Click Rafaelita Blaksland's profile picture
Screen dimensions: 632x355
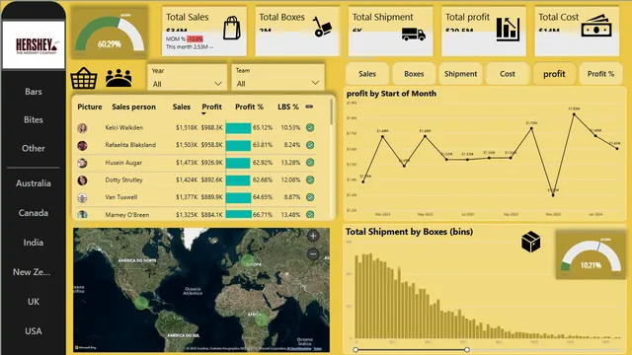82,145
